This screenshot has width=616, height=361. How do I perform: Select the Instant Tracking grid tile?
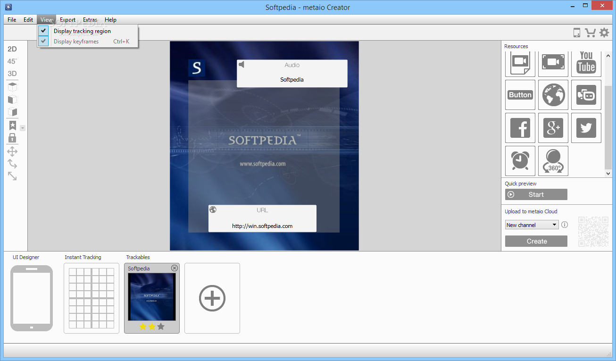tap(92, 298)
